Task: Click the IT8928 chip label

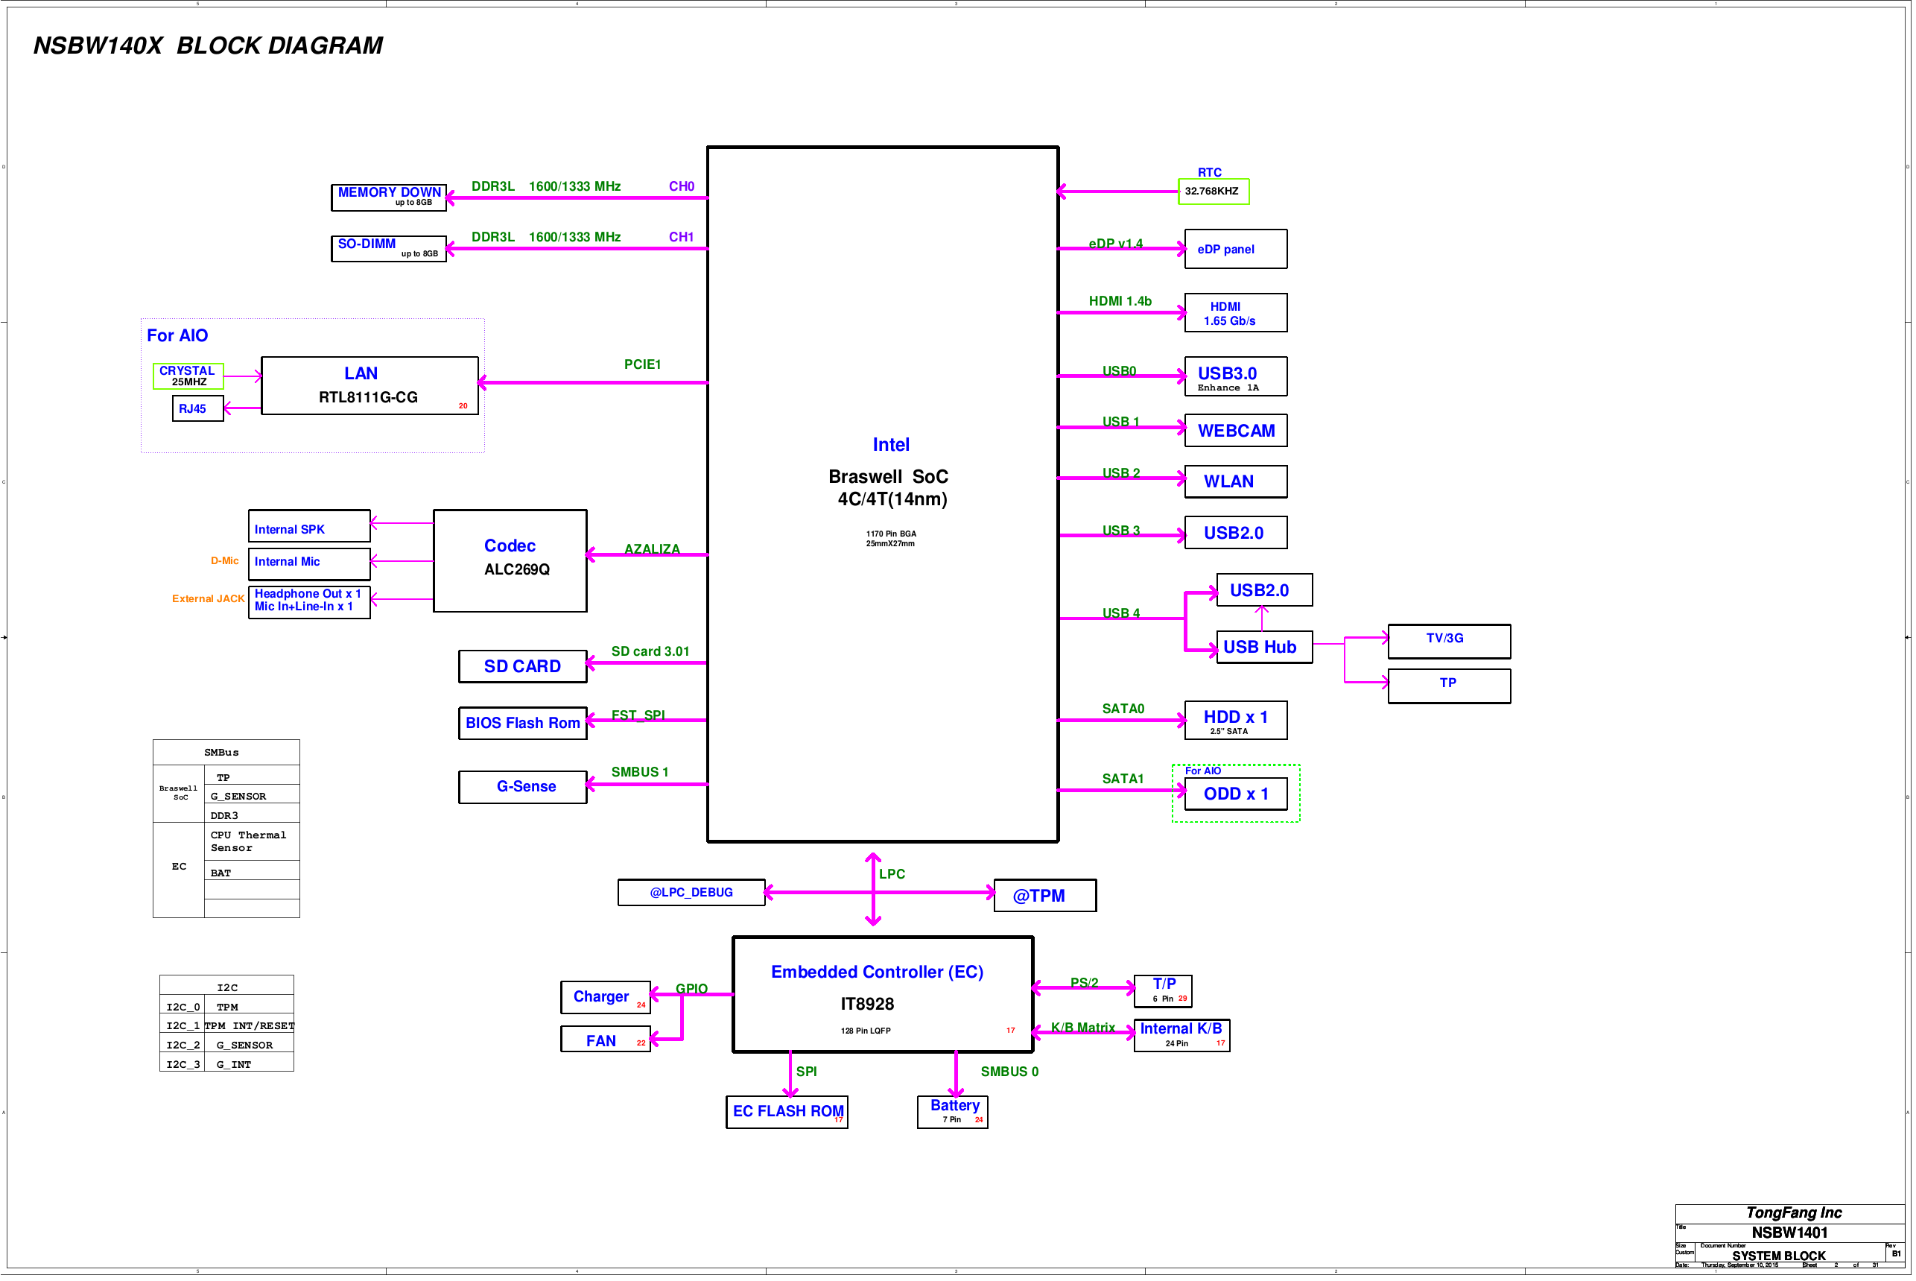Action: (867, 1005)
